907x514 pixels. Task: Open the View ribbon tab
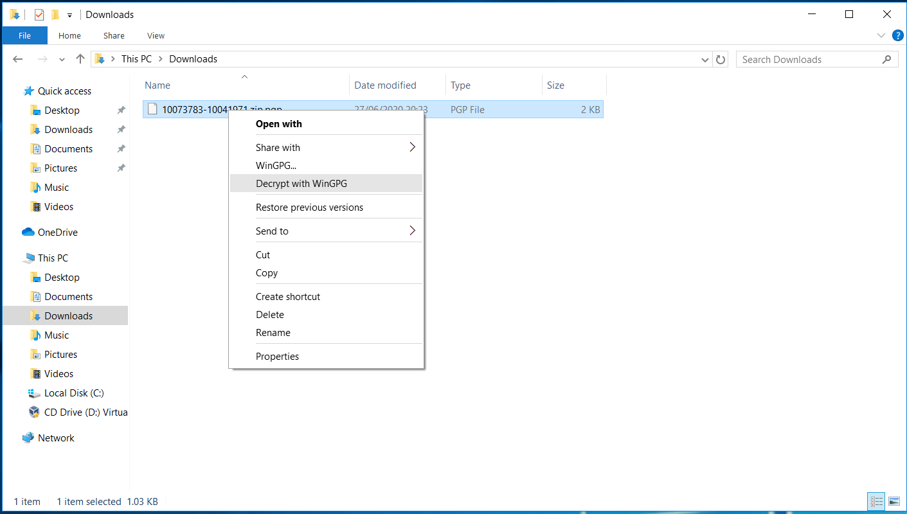point(156,36)
